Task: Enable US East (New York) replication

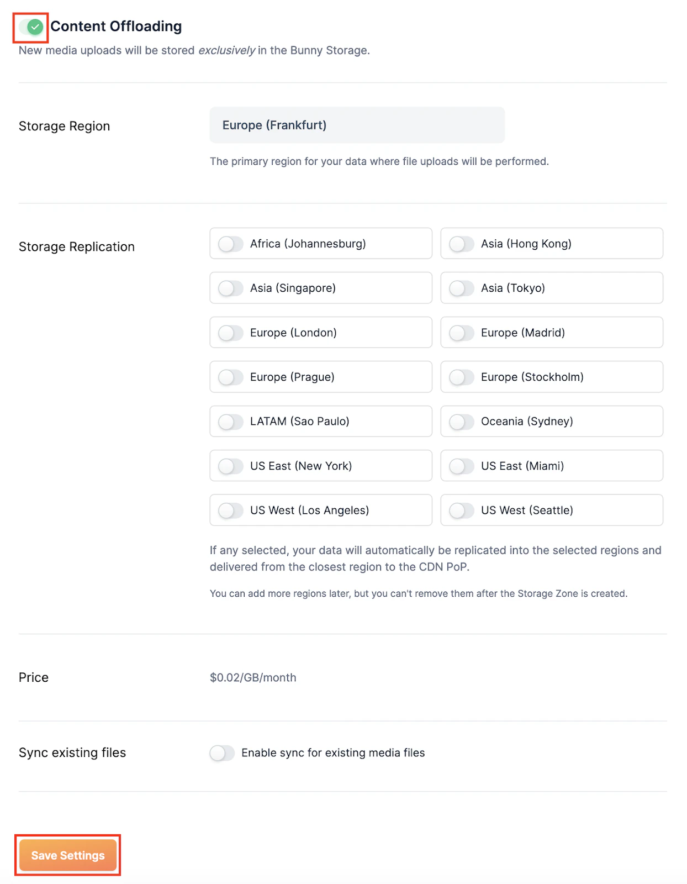Action: pyautogui.click(x=230, y=466)
